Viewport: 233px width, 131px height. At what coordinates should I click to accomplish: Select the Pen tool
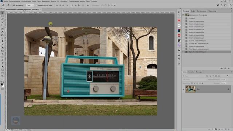point(3,60)
